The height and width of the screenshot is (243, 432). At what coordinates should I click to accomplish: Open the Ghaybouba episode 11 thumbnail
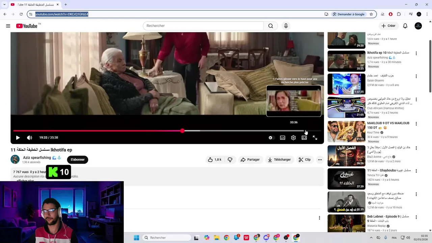[346, 179]
